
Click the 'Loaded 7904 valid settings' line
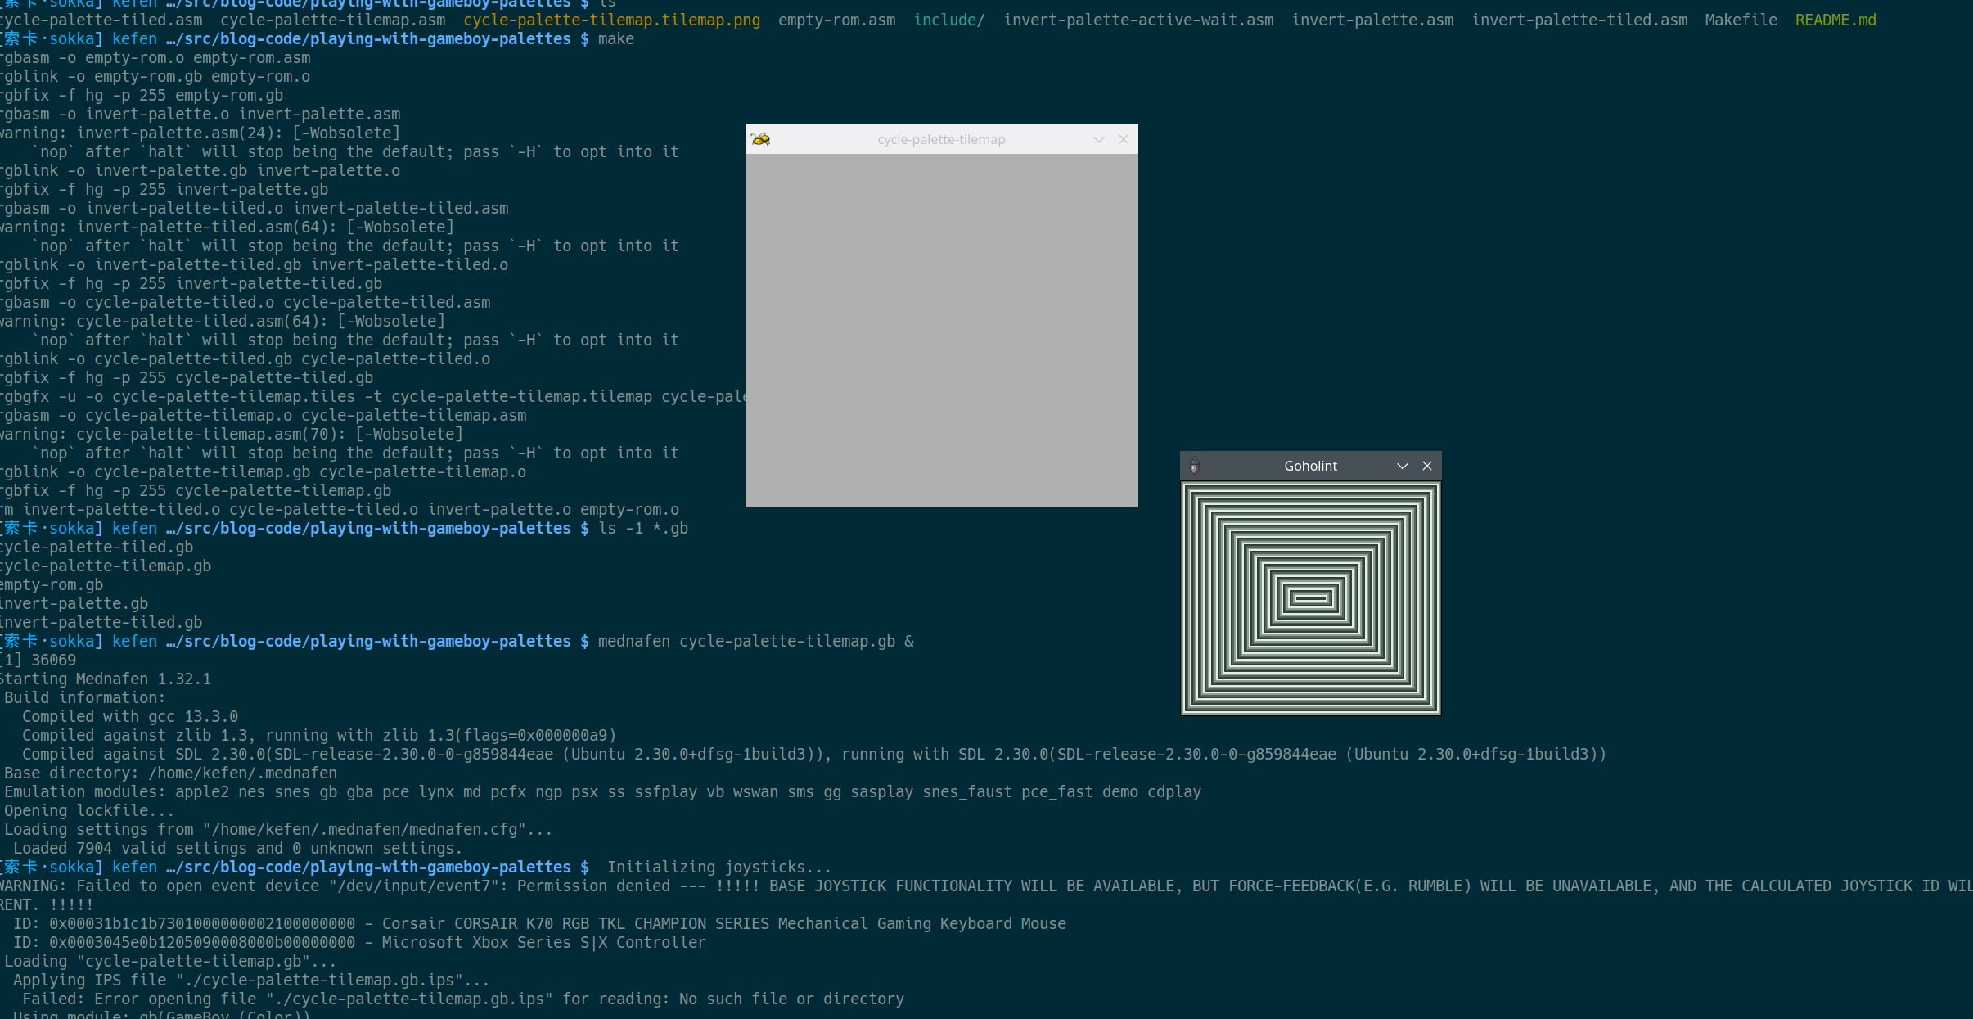(237, 848)
